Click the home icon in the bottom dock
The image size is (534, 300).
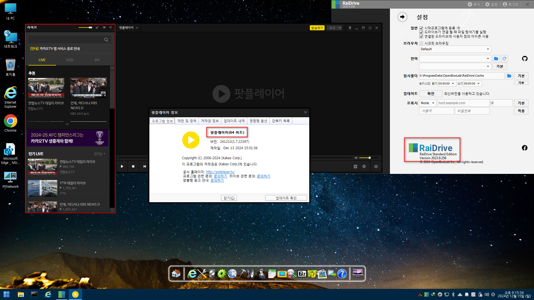pyautogui.click(x=176, y=274)
